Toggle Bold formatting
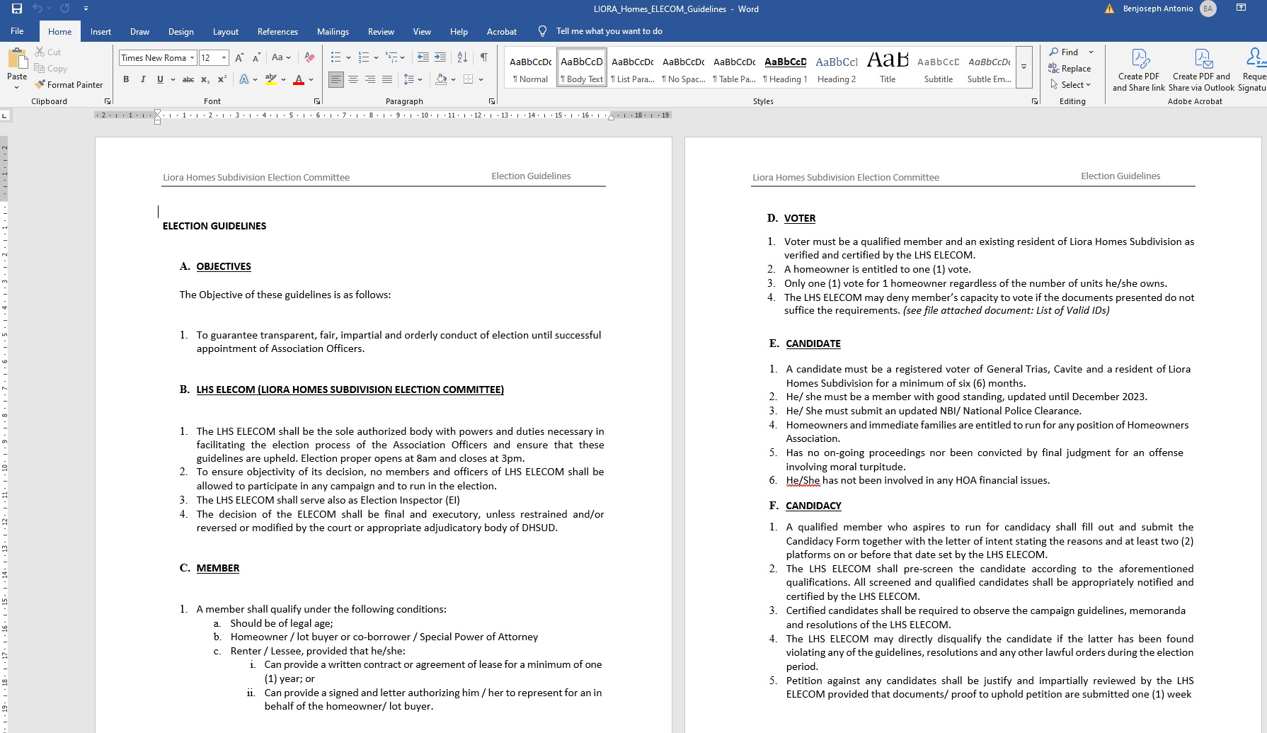This screenshot has height=733, width=1267. click(126, 79)
